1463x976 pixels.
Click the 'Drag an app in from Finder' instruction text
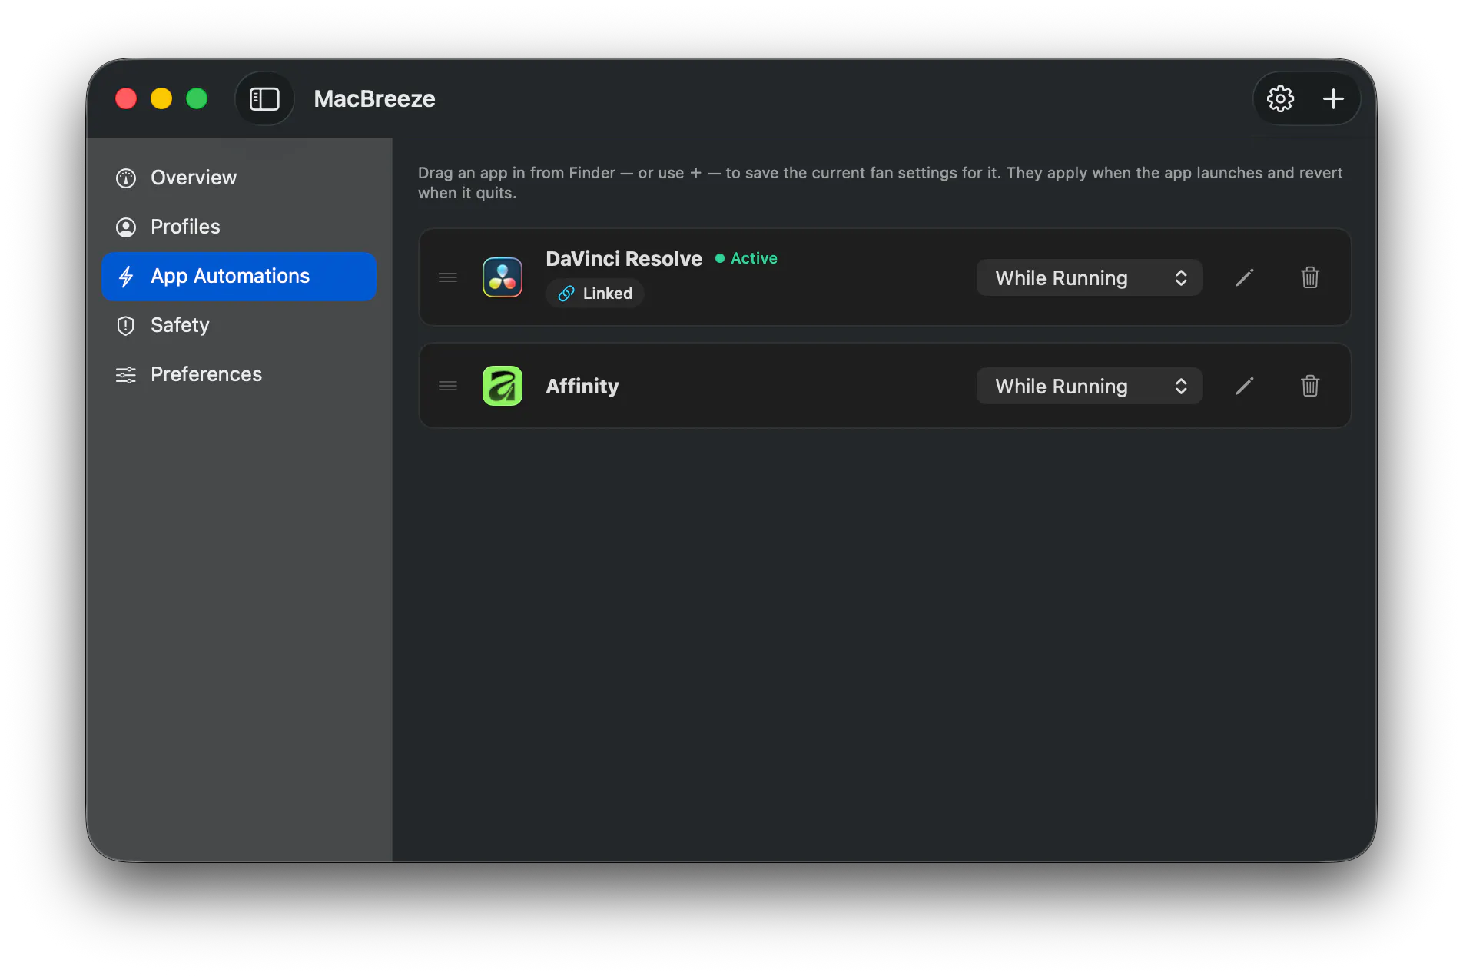click(880, 183)
